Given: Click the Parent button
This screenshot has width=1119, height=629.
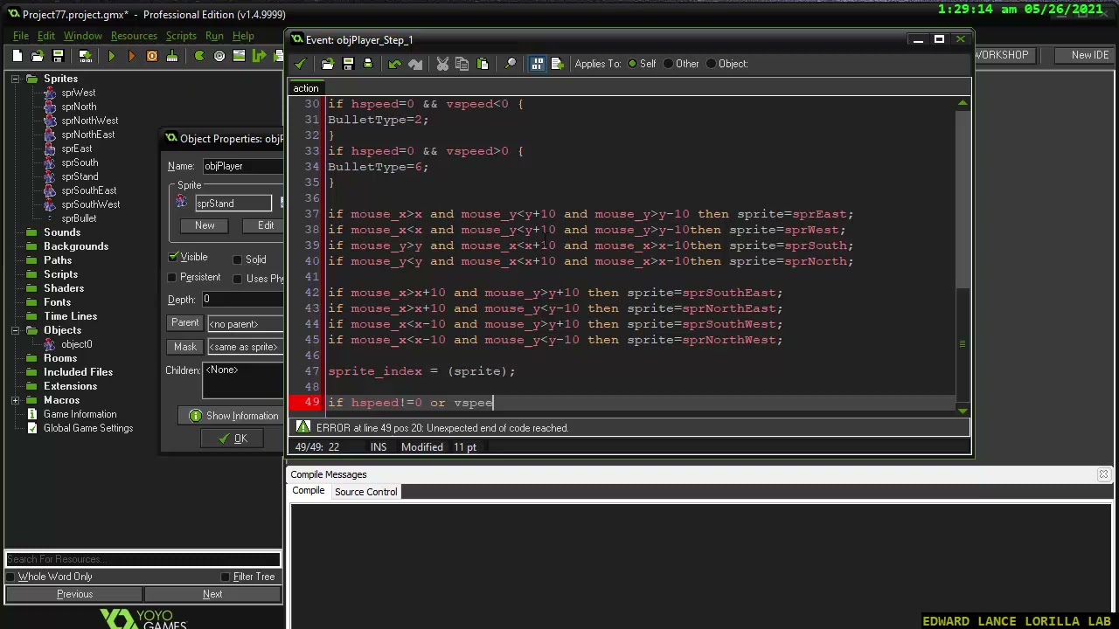Looking at the screenshot, I should coord(184,323).
